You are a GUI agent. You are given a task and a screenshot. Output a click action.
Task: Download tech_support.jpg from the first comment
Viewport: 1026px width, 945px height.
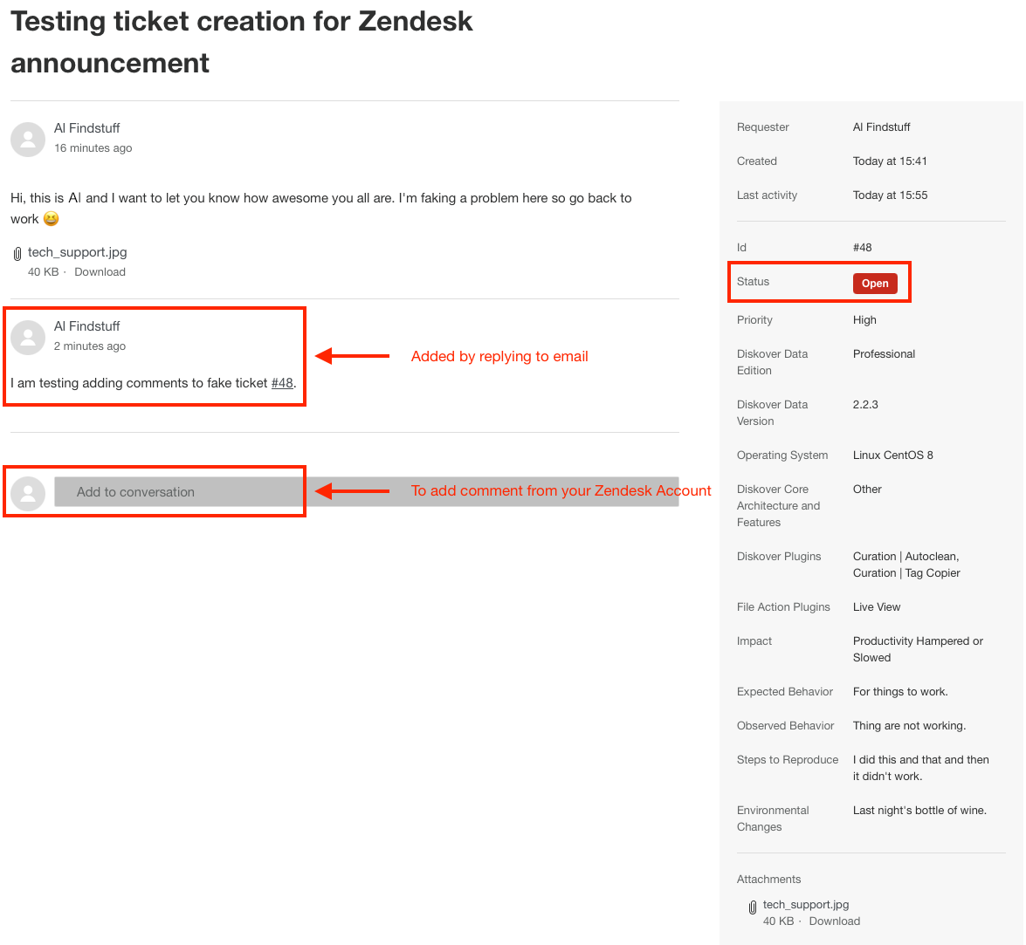point(100,272)
